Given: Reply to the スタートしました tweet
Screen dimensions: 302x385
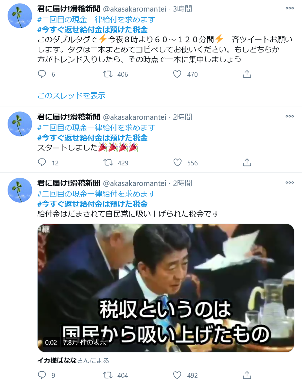Looking at the screenshot, I should (x=42, y=162).
